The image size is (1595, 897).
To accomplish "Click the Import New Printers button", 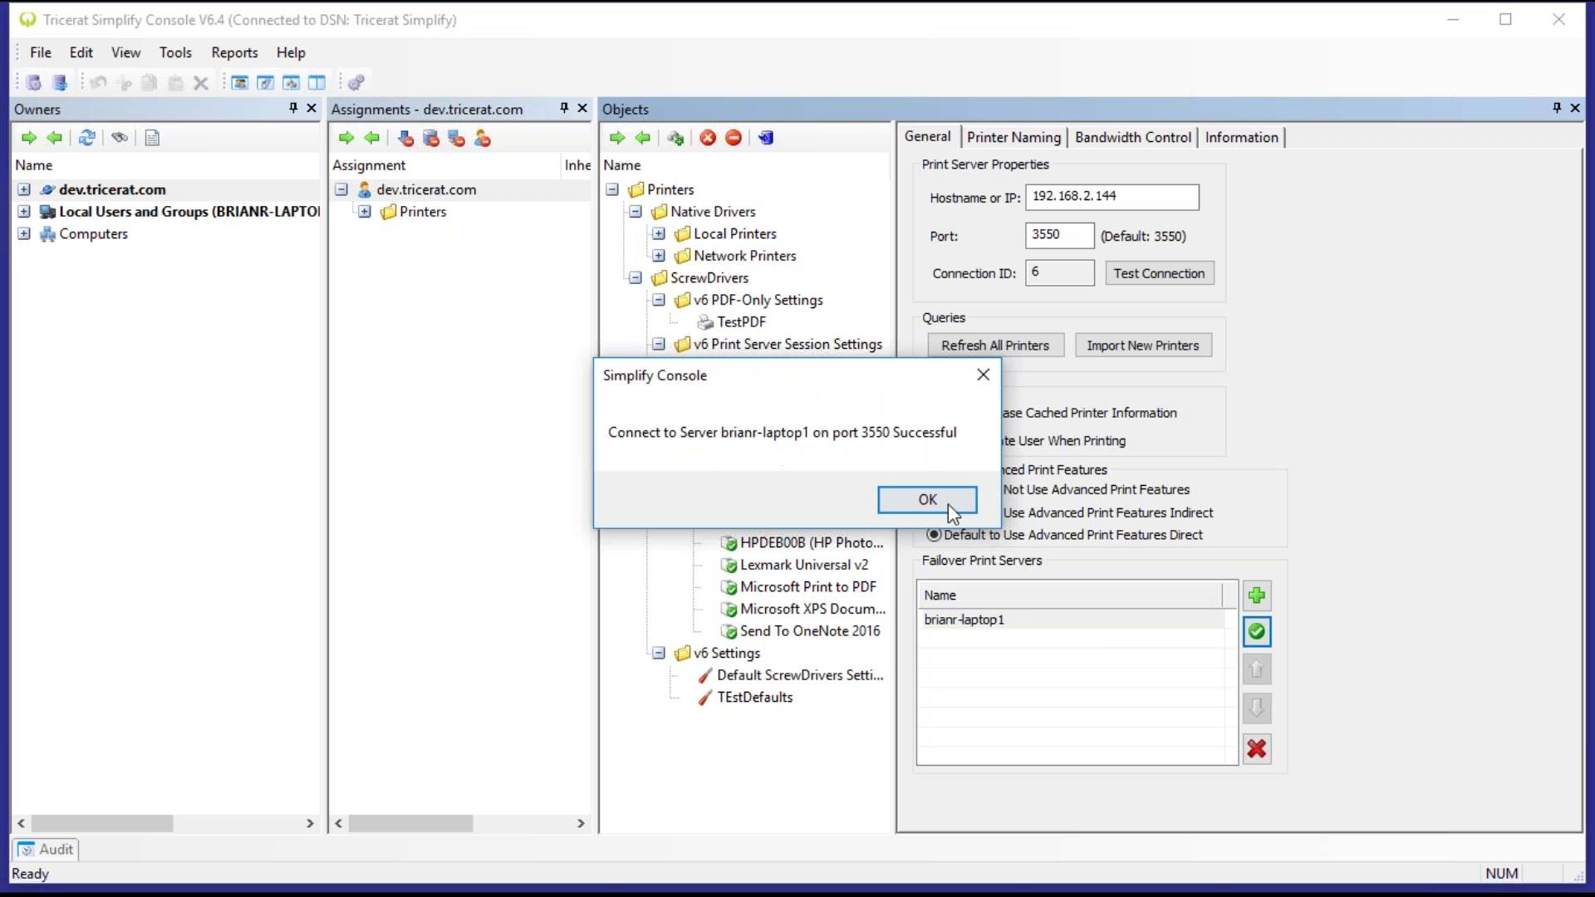I will point(1143,345).
